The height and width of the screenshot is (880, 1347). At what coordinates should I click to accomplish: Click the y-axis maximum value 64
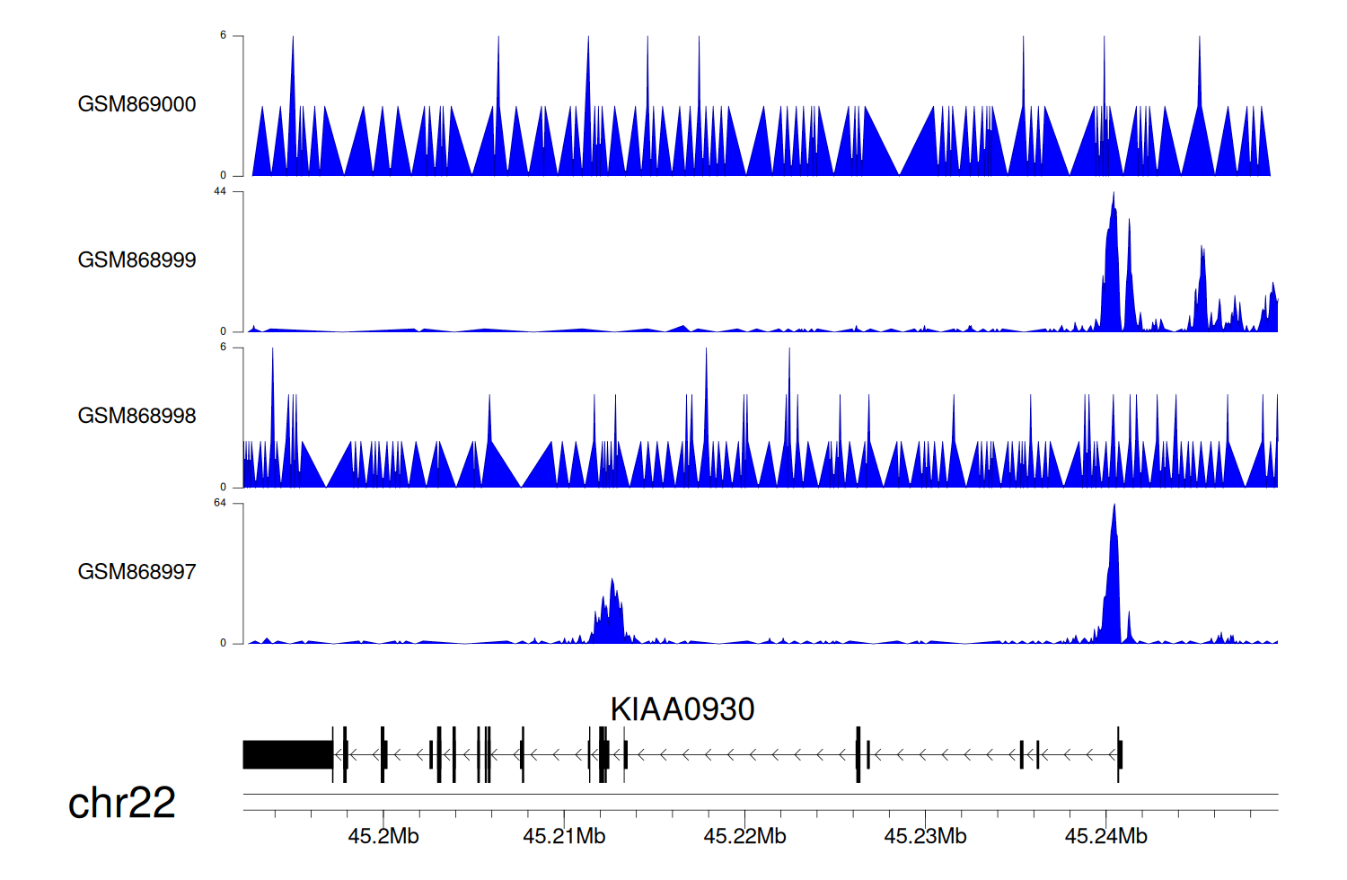click(220, 503)
